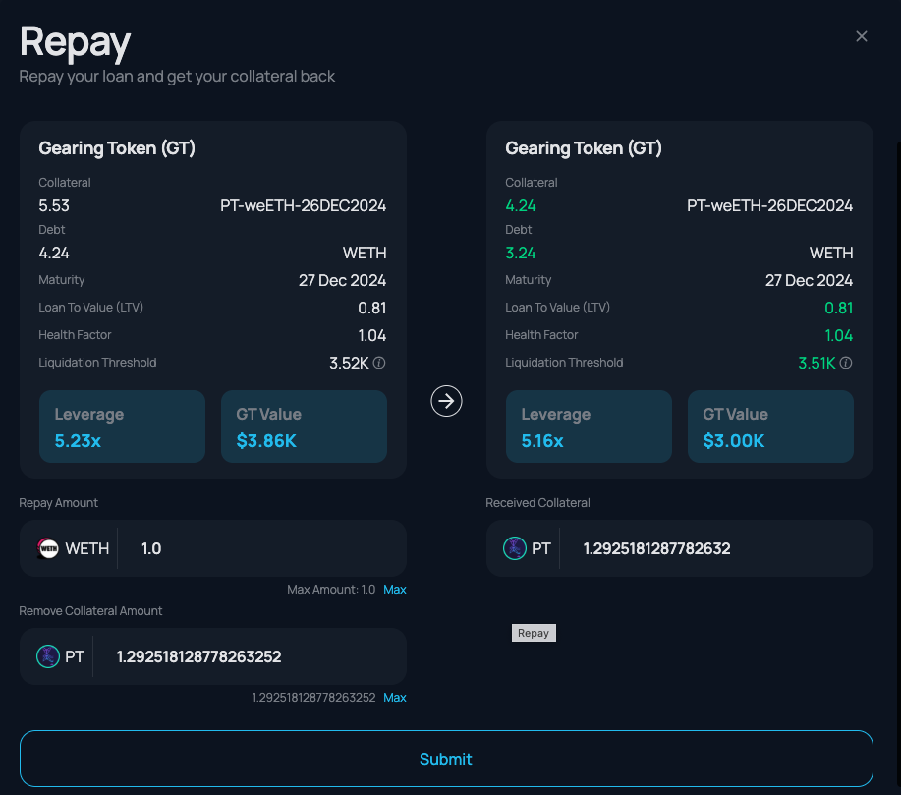Select the 5.16x Leverage card

point(589,426)
